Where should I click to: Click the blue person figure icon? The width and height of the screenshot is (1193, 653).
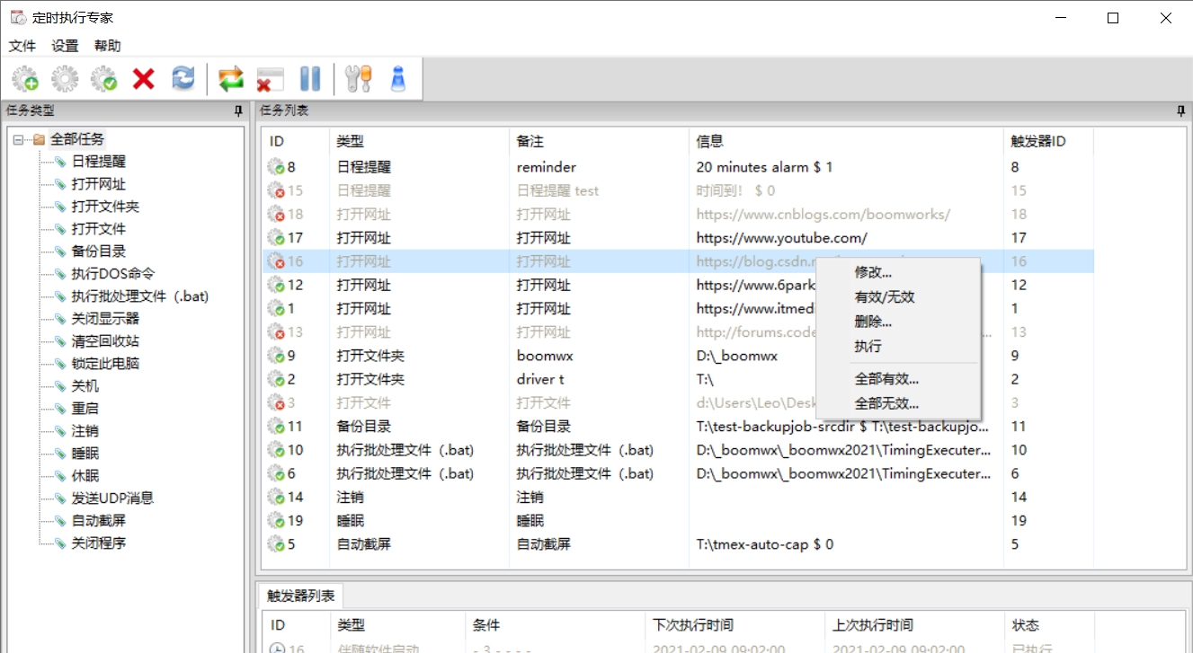(x=397, y=79)
